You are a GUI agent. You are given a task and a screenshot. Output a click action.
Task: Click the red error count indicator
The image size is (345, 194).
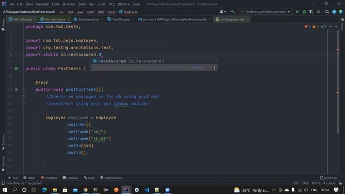[307, 26]
